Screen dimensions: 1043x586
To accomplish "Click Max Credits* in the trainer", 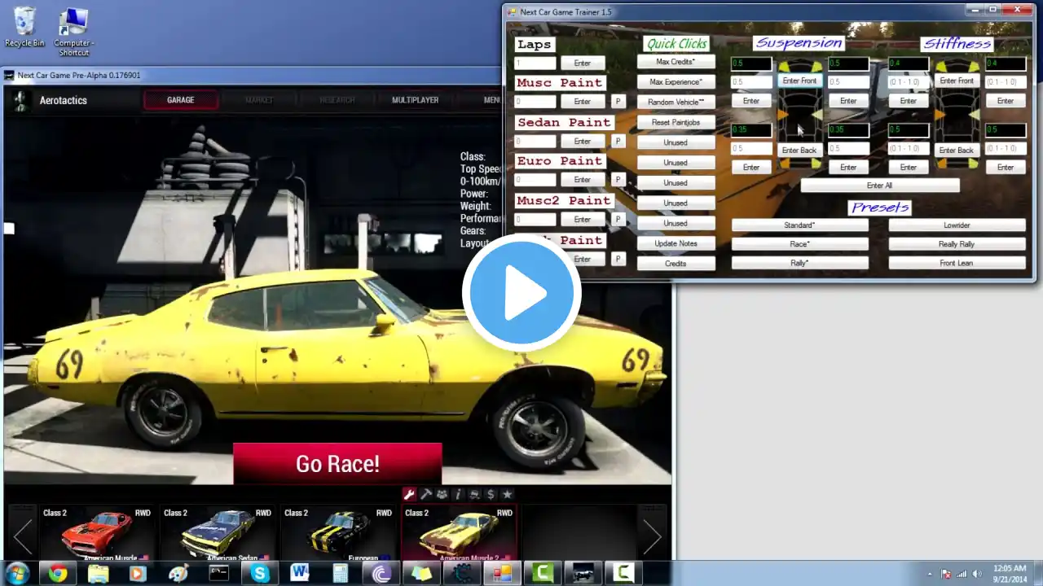I will click(x=676, y=62).
